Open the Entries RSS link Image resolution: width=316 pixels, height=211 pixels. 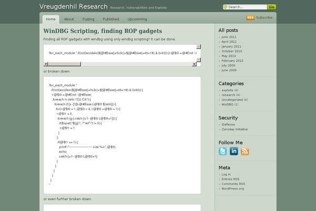[230, 179]
